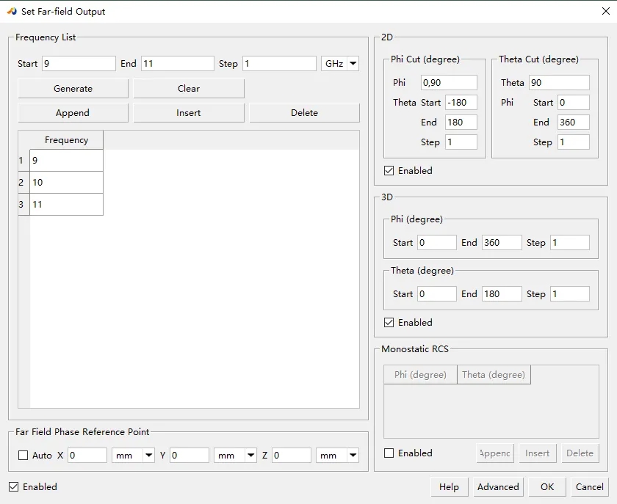This screenshot has height=504, width=617.
Task: Click the Clear frequency list button
Action: click(189, 89)
